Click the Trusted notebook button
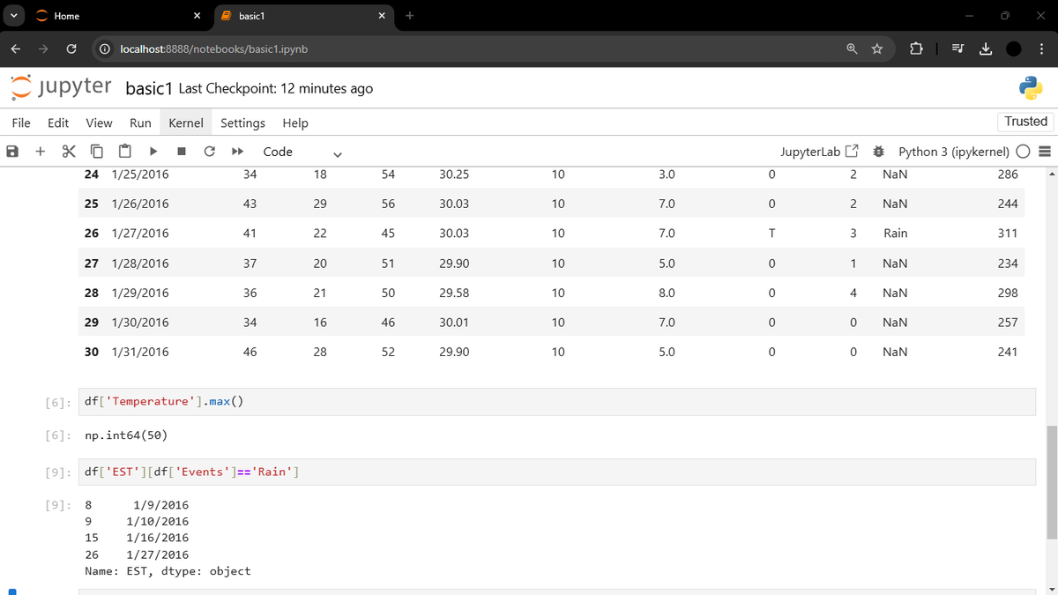This screenshot has width=1058, height=595. 1026,122
